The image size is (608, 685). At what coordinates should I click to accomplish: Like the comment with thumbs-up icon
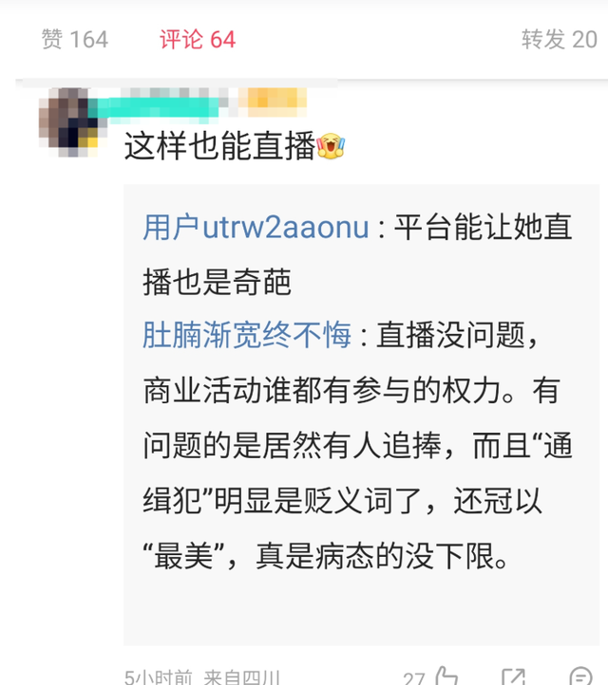click(x=446, y=676)
